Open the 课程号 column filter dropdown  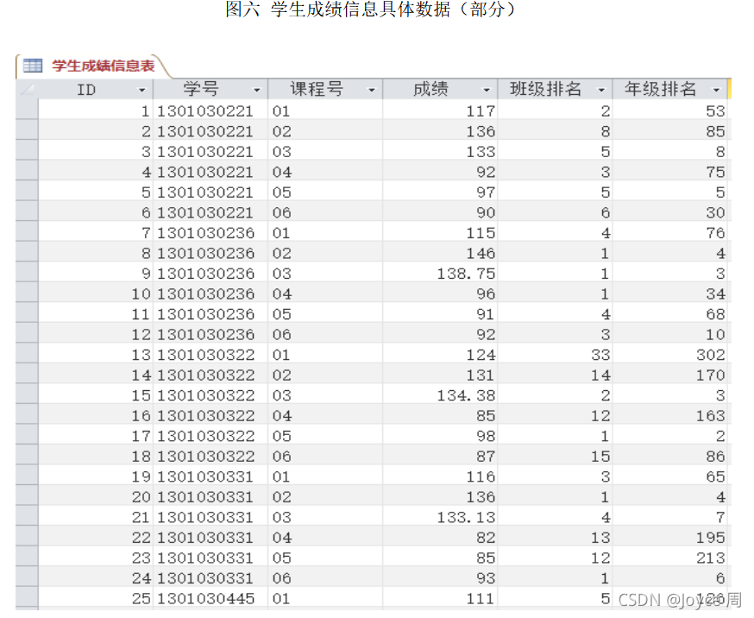pos(371,90)
